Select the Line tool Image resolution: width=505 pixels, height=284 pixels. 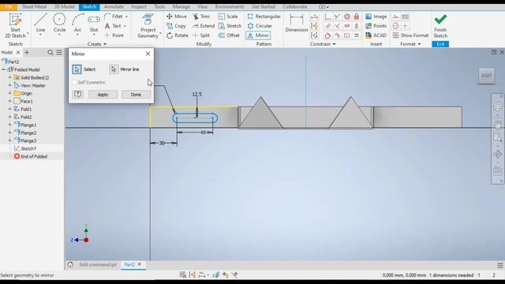(40, 24)
